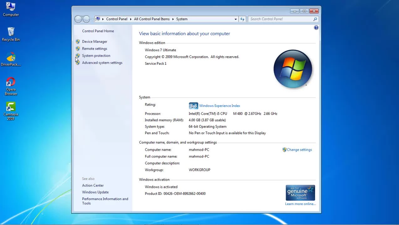Image resolution: width=399 pixels, height=225 pixels.
Task: Launch the DriverPack desktop shortcut
Action: click(11, 59)
